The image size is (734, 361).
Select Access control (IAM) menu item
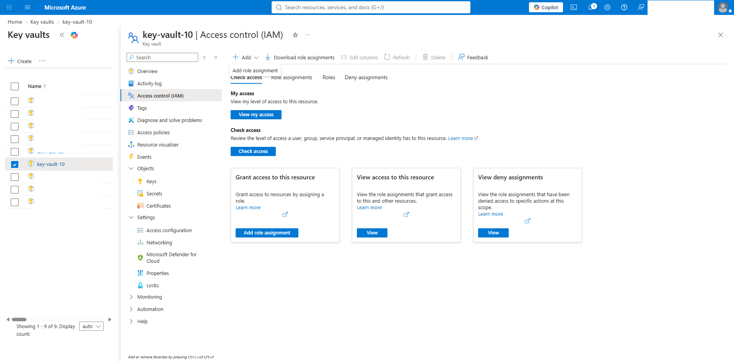coord(171,96)
